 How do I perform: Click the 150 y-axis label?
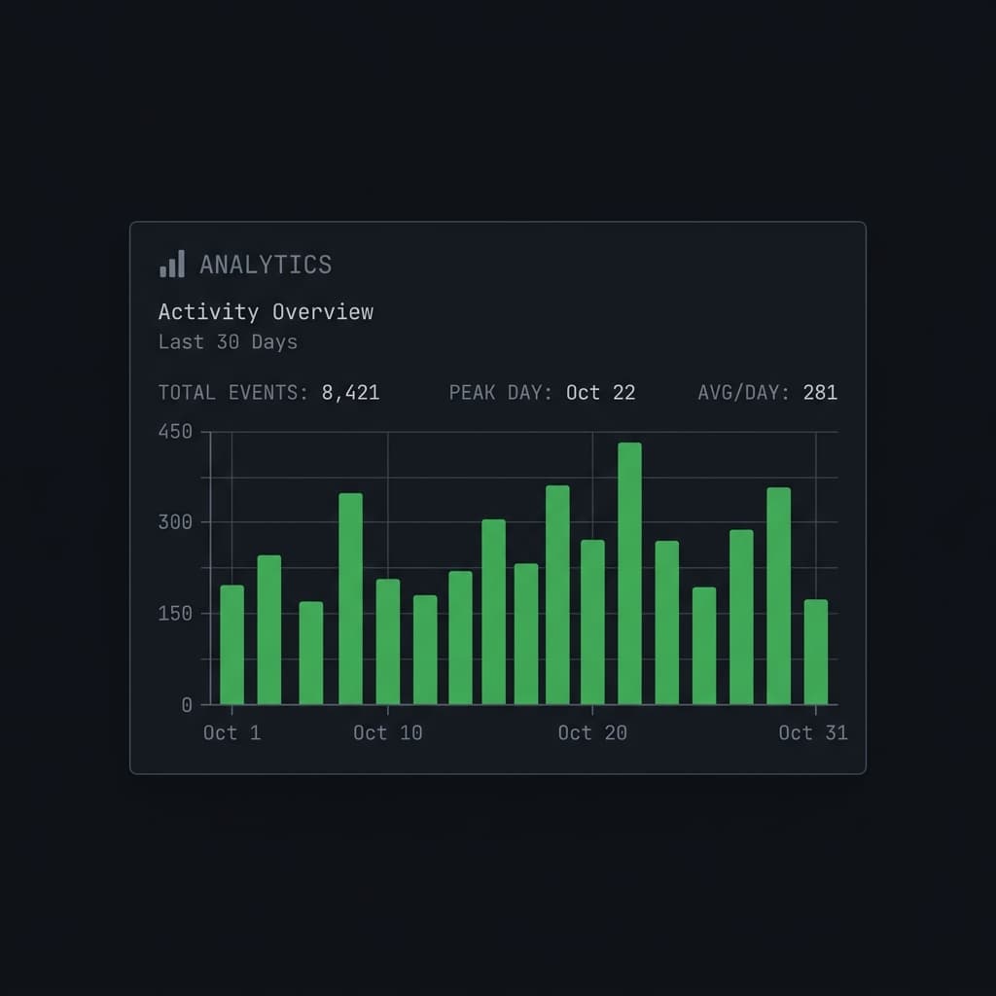tap(175, 614)
